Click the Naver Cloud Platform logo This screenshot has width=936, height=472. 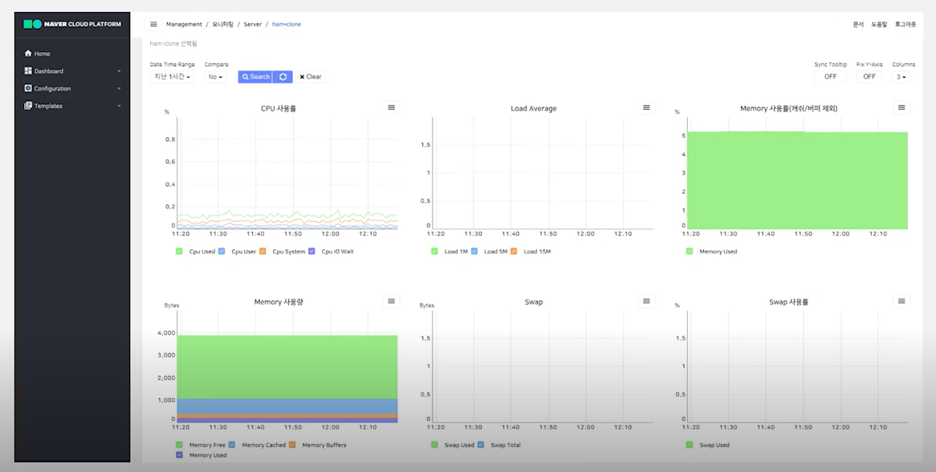(72, 24)
